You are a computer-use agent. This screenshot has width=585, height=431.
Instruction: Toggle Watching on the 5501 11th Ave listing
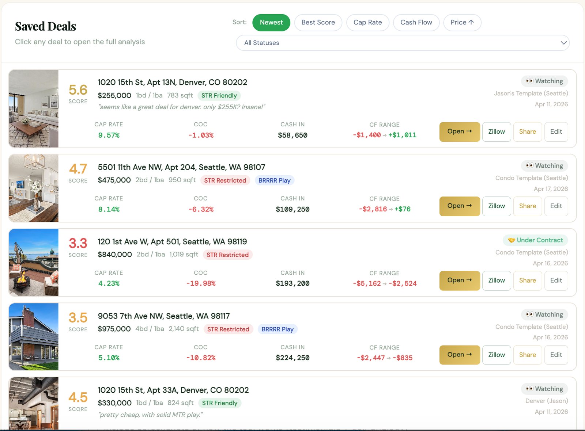tap(544, 165)
